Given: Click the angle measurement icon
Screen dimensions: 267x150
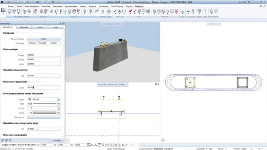Looking at the screenshot, I should click(212, 11).
